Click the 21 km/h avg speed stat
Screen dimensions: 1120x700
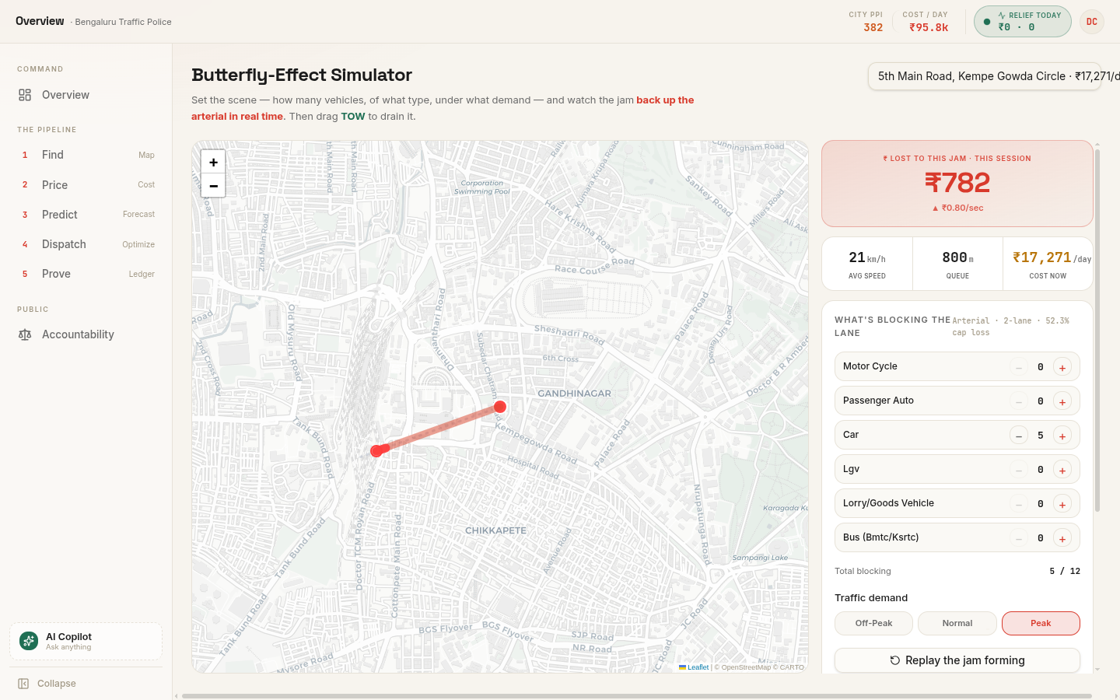coord(867,264)
